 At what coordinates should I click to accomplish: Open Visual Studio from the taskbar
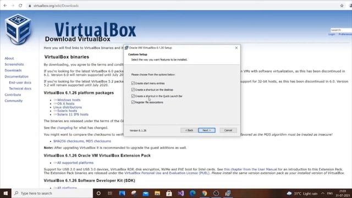(x=181, y=193)
